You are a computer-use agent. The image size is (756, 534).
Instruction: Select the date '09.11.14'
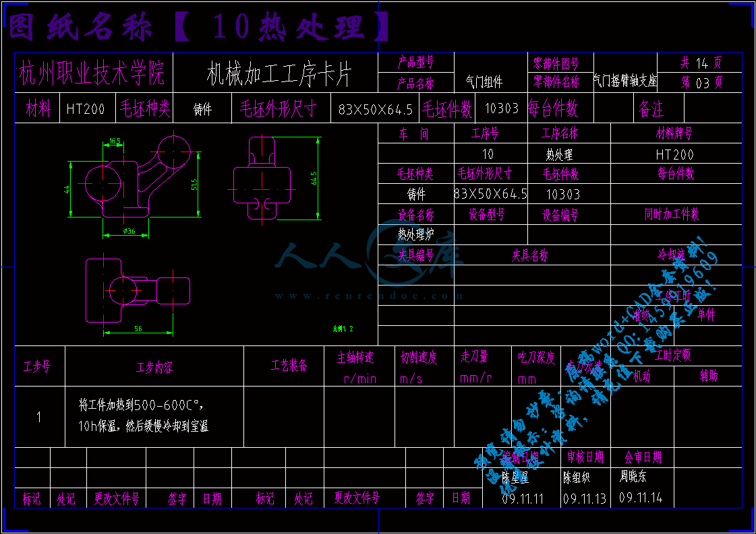(x=641, y=498)
